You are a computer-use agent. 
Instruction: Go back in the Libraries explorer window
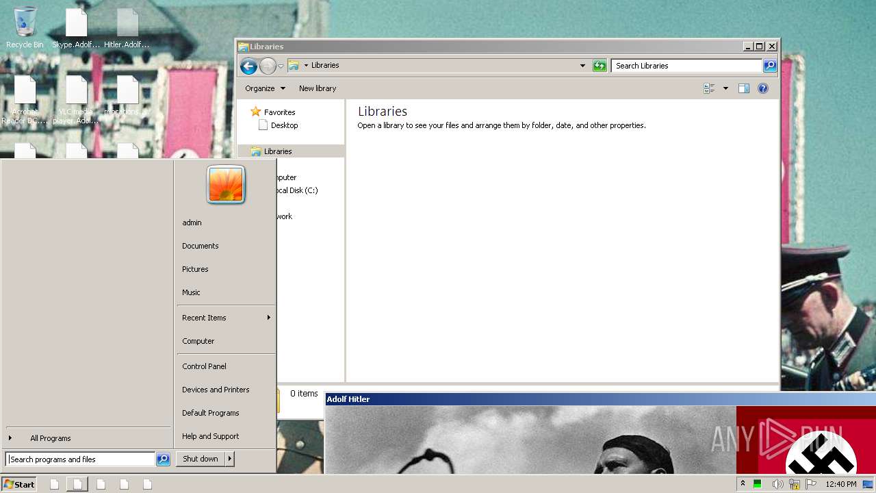click(248, 66)
